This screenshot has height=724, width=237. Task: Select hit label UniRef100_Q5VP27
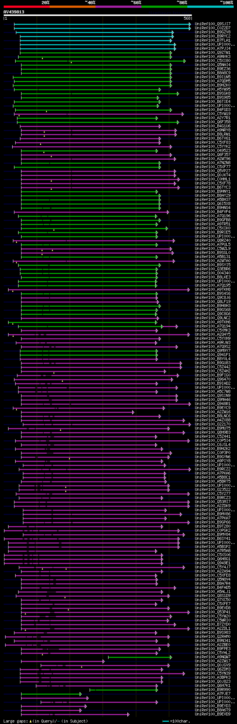[213, 171]
